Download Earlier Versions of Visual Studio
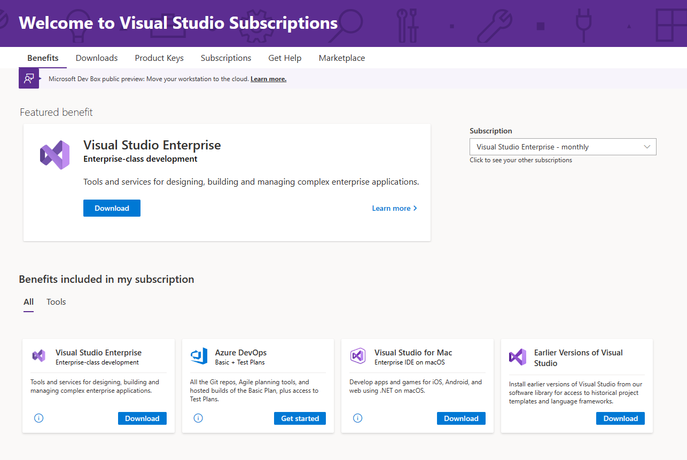The width and height of the screenshot is (687, 460). point(620,418)
